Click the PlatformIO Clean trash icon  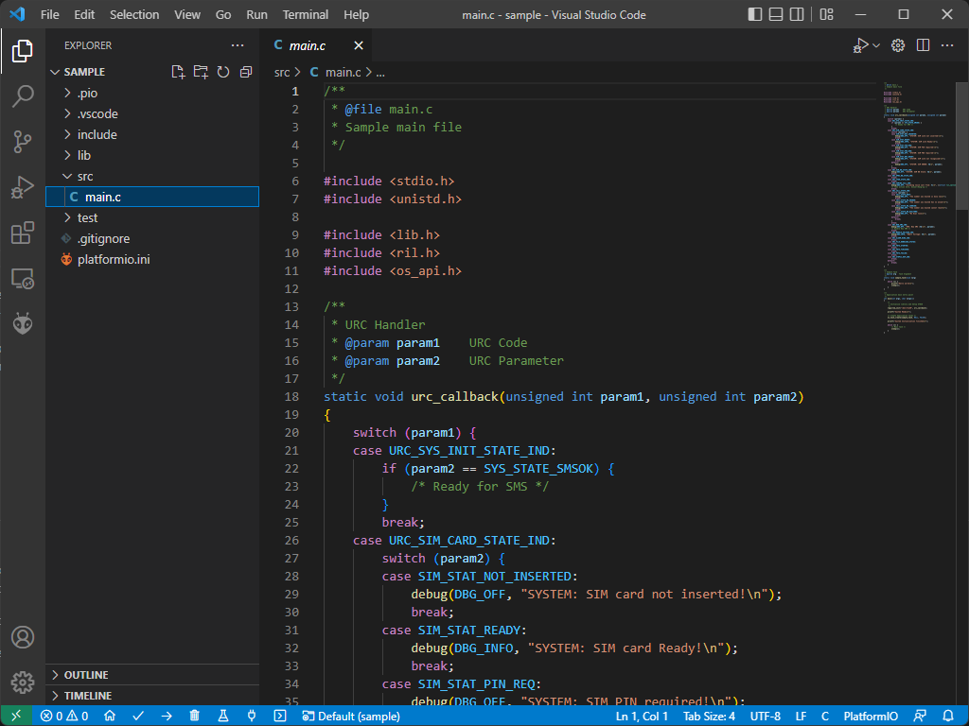pyautogui.click(x=195, y=717)
